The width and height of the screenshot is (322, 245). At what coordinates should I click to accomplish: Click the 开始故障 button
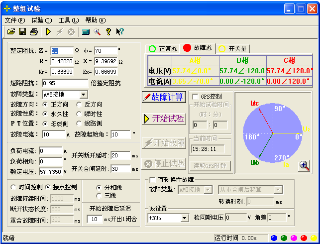[x=164, y=143]
